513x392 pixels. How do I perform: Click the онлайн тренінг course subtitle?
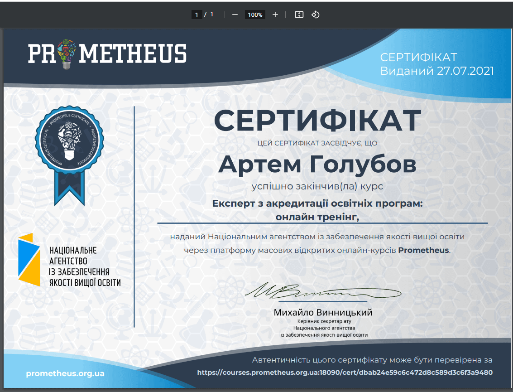click(x=317, y=217)
